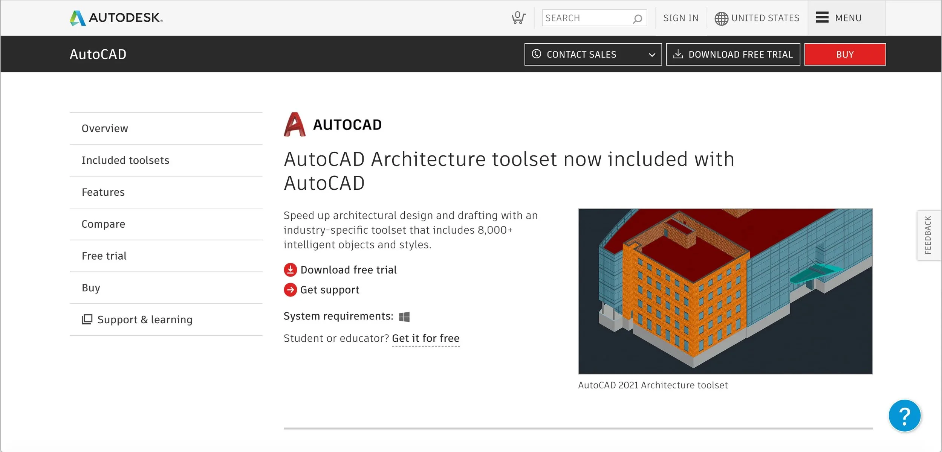Switch to the Included toolsets section

125,160
